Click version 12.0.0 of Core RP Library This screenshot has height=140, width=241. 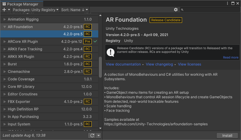86,87
